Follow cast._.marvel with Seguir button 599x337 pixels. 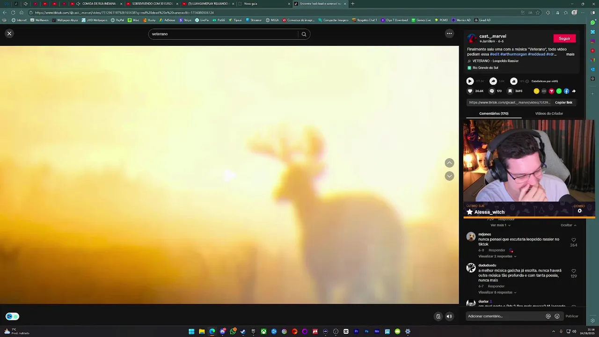click(x=564, y=38)
